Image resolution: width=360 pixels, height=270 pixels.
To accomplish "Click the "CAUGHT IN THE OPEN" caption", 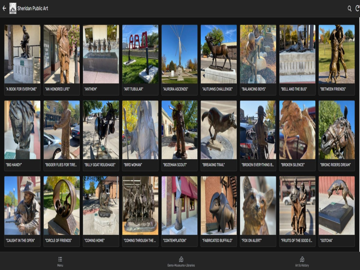I will pyautogui.click(x=20, y=240).
